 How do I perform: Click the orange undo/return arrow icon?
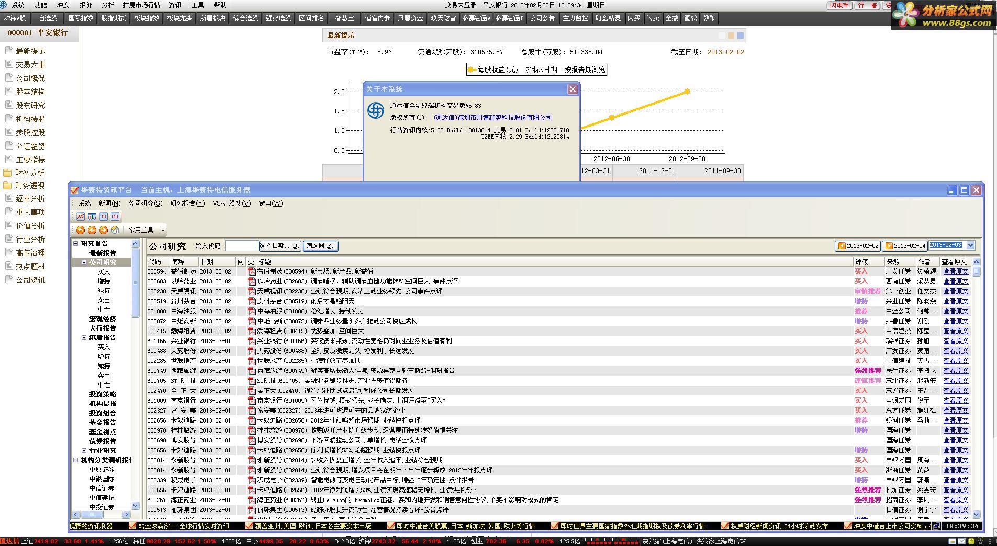(x=81, y=230)
